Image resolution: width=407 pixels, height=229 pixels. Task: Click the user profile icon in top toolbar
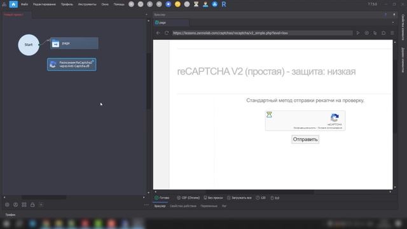point(205,4)
